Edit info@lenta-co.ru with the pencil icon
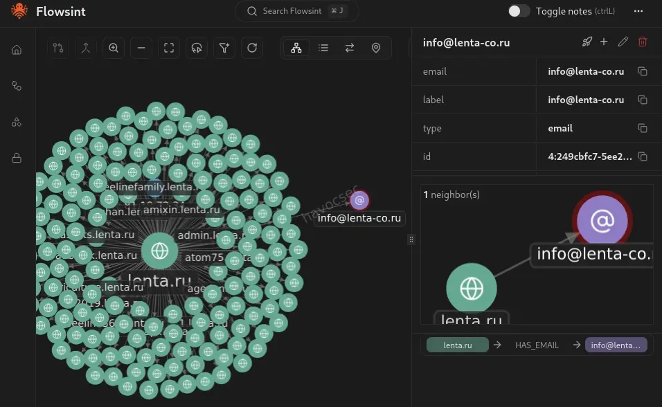 [x=623, y=42]
